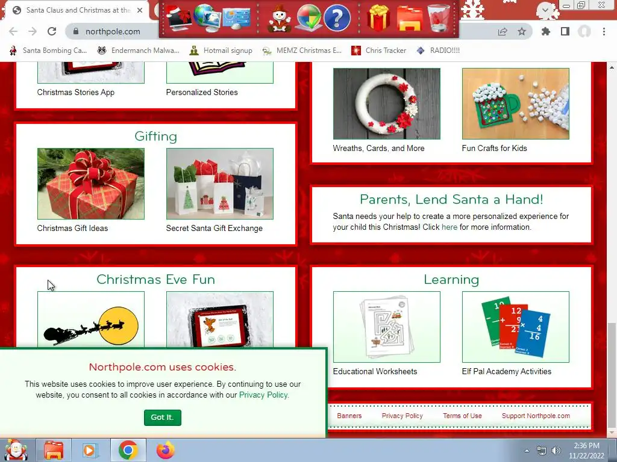Open the recycle bin dock icon
Image resolution: width=617 pixels, height=462 pixels.
pos(439,18)
